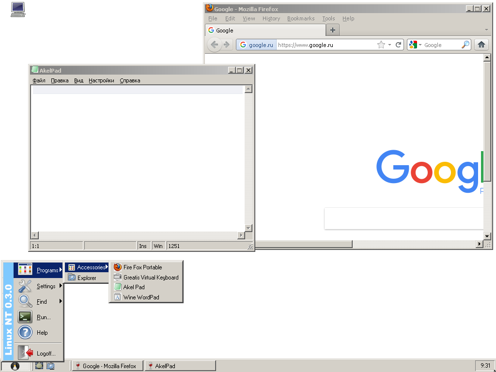Click the AkelPad icon in its title bar
The height and width of the screenshot is (372, 496).
[x=35, y=70]
